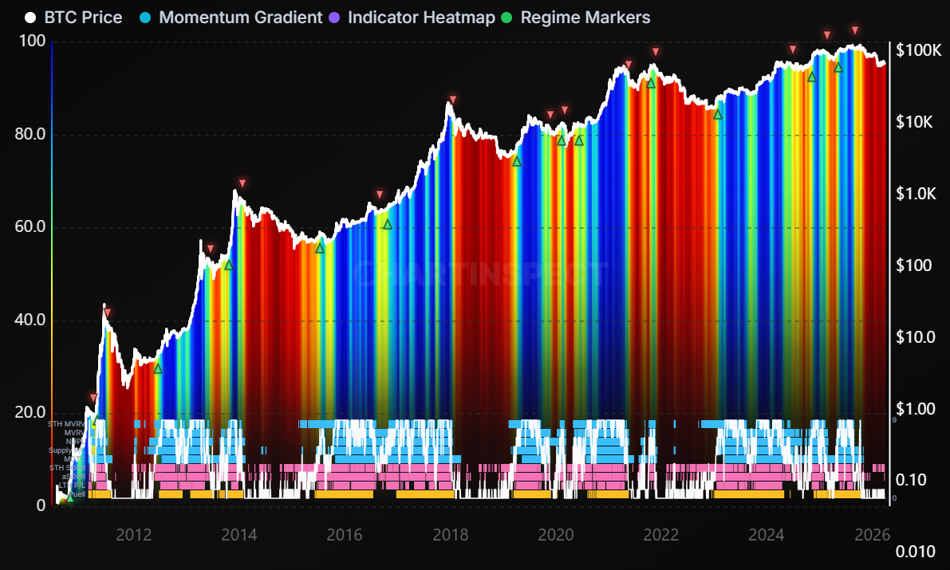Expand the STH SOPR indicator band
The height and width of the screenshot is (570, 950).
point(67,467)
